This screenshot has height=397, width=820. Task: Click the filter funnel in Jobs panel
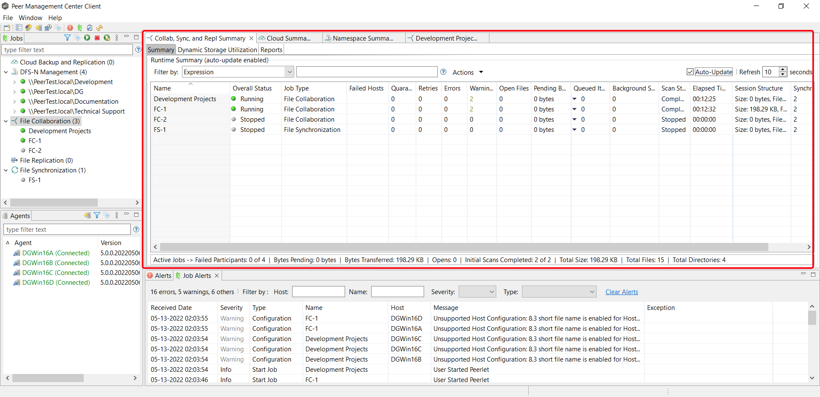tap(67, 38)
